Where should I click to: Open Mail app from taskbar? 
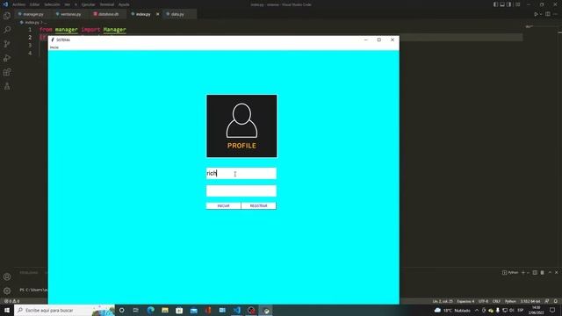pyautogui.click(x=193, y=310)
